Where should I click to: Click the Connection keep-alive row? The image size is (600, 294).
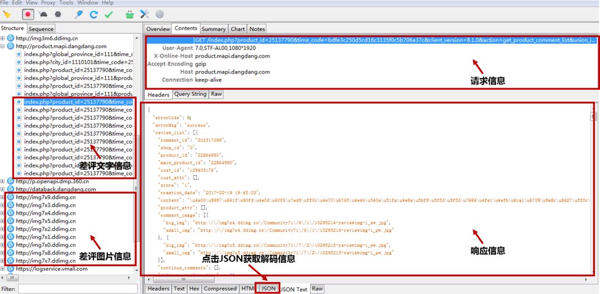tap(371, 80)
